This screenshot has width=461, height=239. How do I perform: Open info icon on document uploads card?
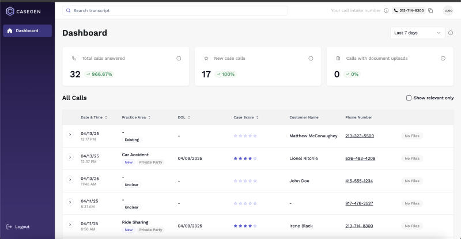coord(443,59)
